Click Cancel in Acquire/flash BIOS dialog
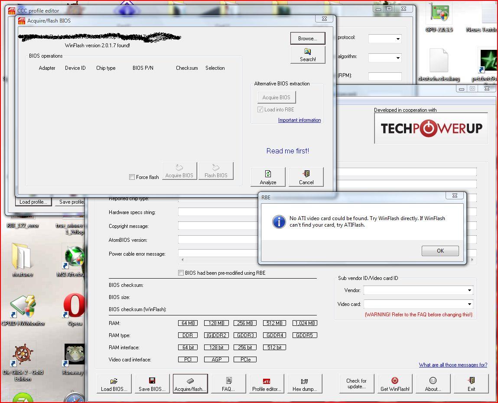This screenshot has width=498, height=403. [x=306, y=177]
